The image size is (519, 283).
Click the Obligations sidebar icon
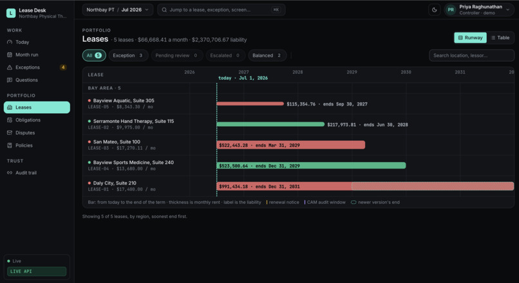(10, 120)
